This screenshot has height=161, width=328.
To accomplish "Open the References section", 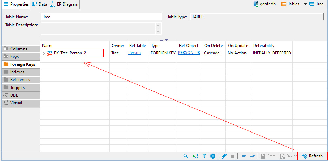I will (x=21, y=80).
